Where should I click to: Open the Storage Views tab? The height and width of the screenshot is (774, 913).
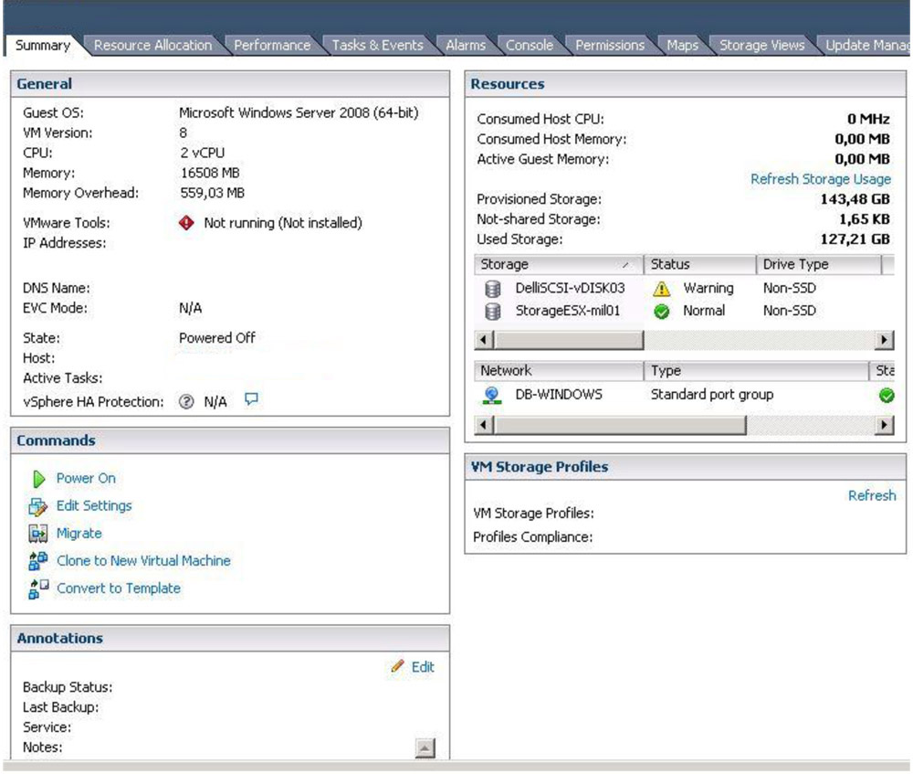761,46
